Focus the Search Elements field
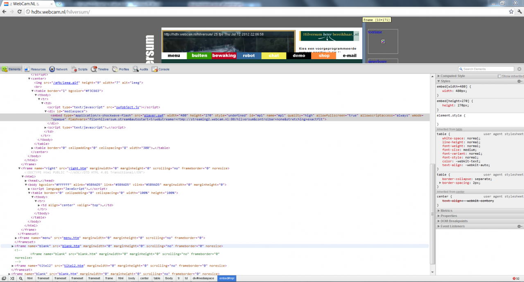Image resolution: width=524 pixels, height=282 pixels. tap(486, 69)
